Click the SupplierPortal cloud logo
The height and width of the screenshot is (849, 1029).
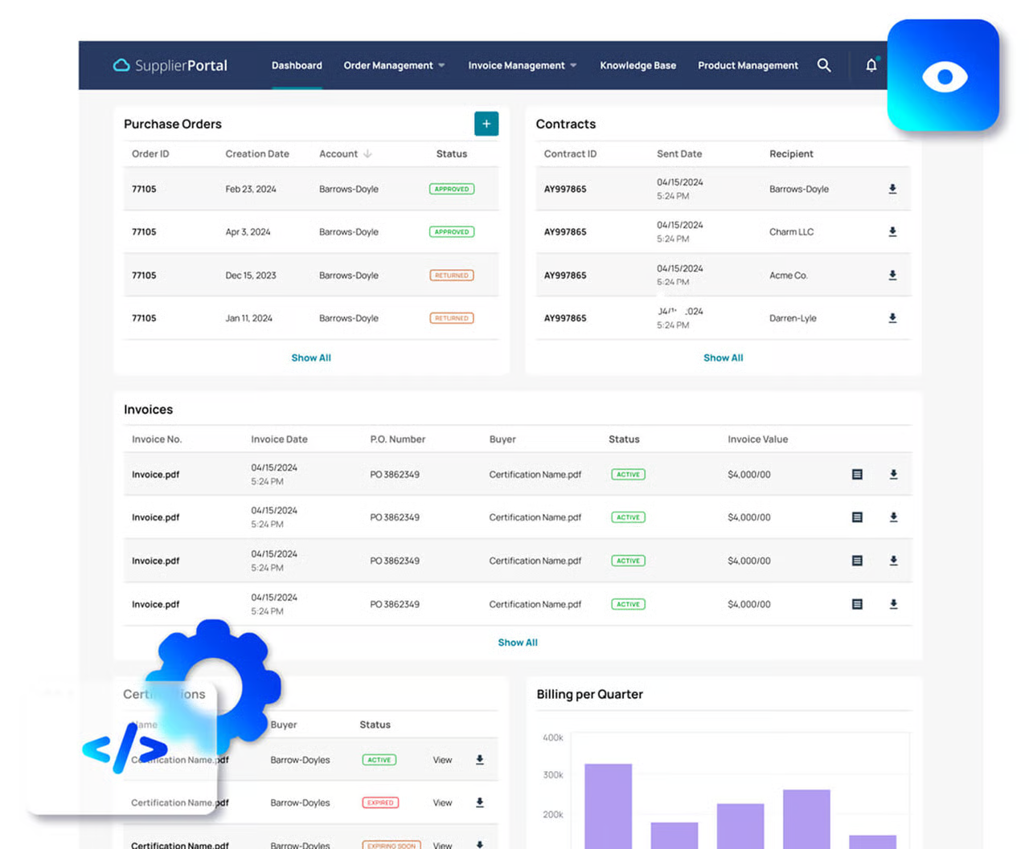point(121,65)
